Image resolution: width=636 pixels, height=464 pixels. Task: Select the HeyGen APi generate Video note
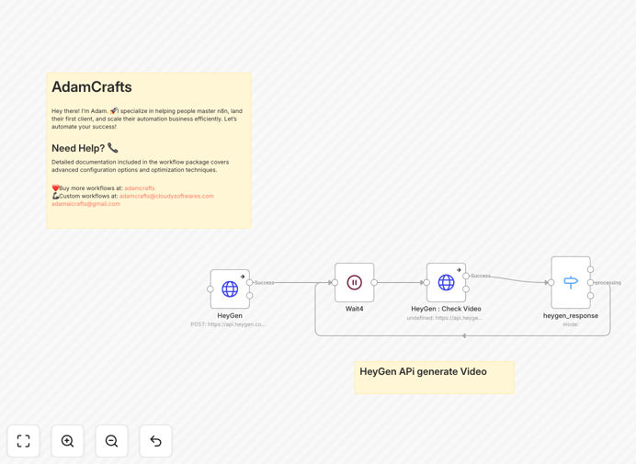[x=435, y=378]
